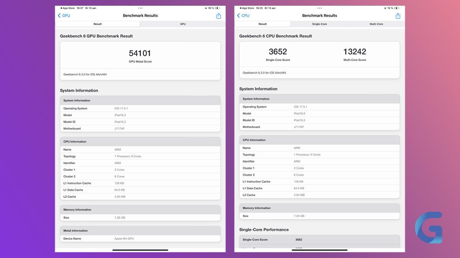The height and width of the screenshot is (258, 460).
Task: Tap the Wi-Fi icon in CPU window status bar
Action: [385, 8]
